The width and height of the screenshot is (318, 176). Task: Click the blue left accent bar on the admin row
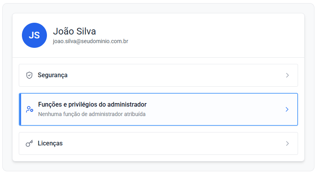point(20,109)
